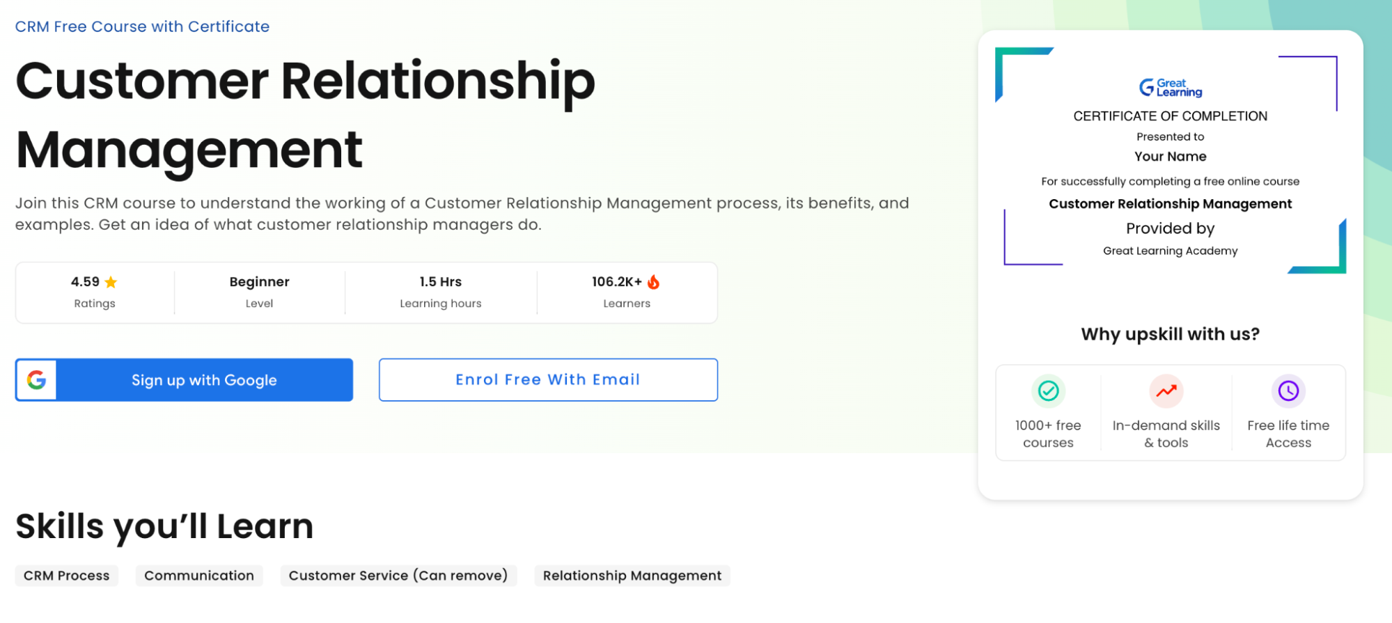
Task: Click the Great Learning logo on certificate
Action: click(1171, 88)
